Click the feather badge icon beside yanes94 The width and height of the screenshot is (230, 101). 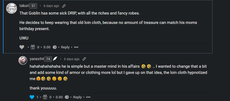(55, 59)
